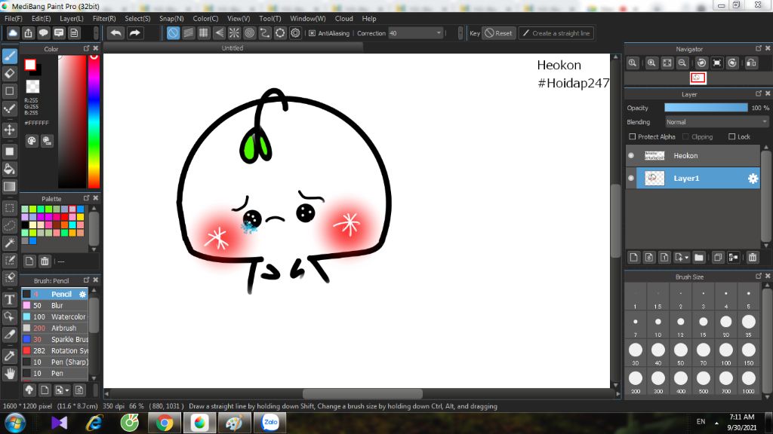The width and height of the screenshot is (773, 434).
Task: Zoom out using Navigator panel
Action: tap(682, 63)
